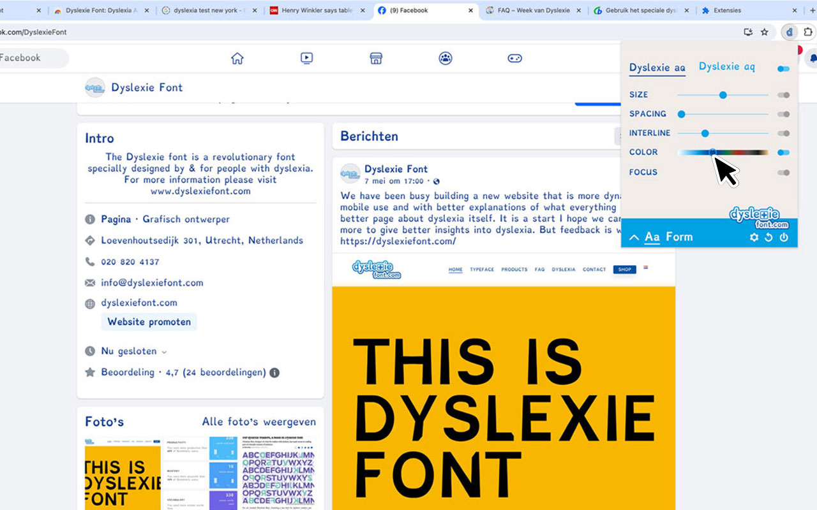Open https://dyslexiefont.com/ link in post
The width and height of the screenshot is (817, 510).
pos(398,242)
